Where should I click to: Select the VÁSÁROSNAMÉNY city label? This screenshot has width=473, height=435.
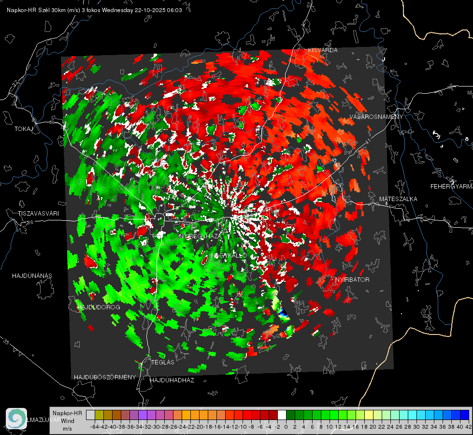pos(376,117)
